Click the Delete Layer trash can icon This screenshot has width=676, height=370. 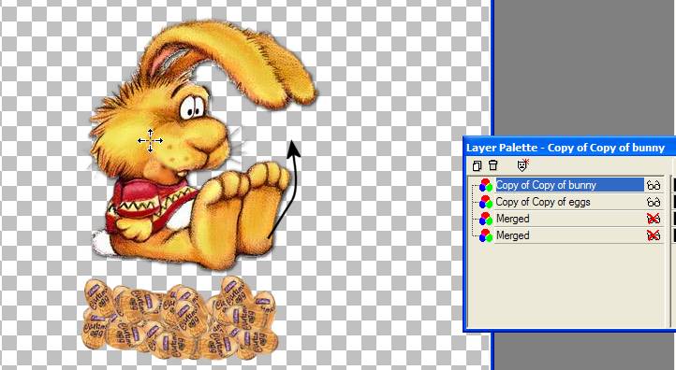493,165
